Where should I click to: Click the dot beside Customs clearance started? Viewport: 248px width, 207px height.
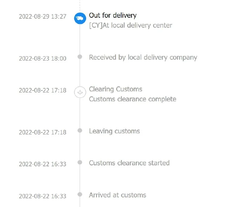pyautogui.click(x=80, y=163)
